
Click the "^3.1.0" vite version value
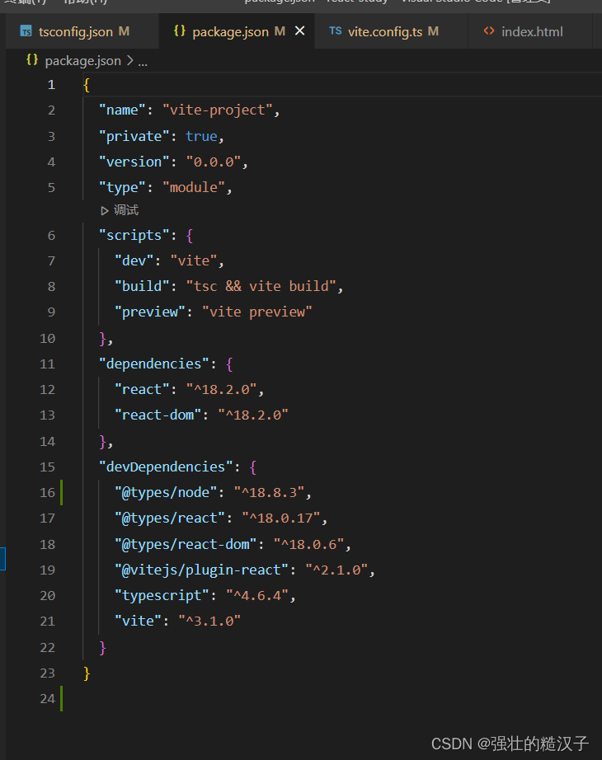[209, 622]
